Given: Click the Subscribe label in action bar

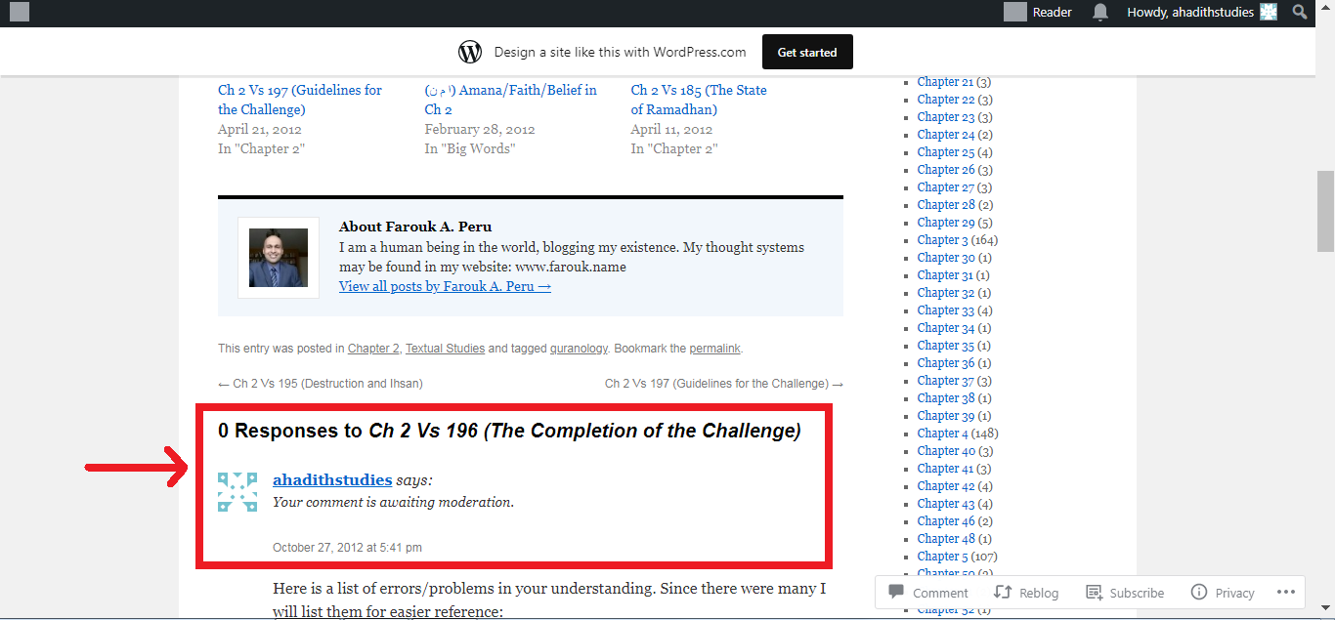Looking at the screenshot, I should tap(1137, 593).
